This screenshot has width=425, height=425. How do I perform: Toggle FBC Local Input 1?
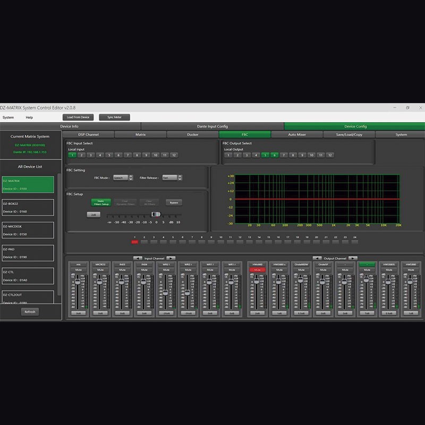(72, 155)
